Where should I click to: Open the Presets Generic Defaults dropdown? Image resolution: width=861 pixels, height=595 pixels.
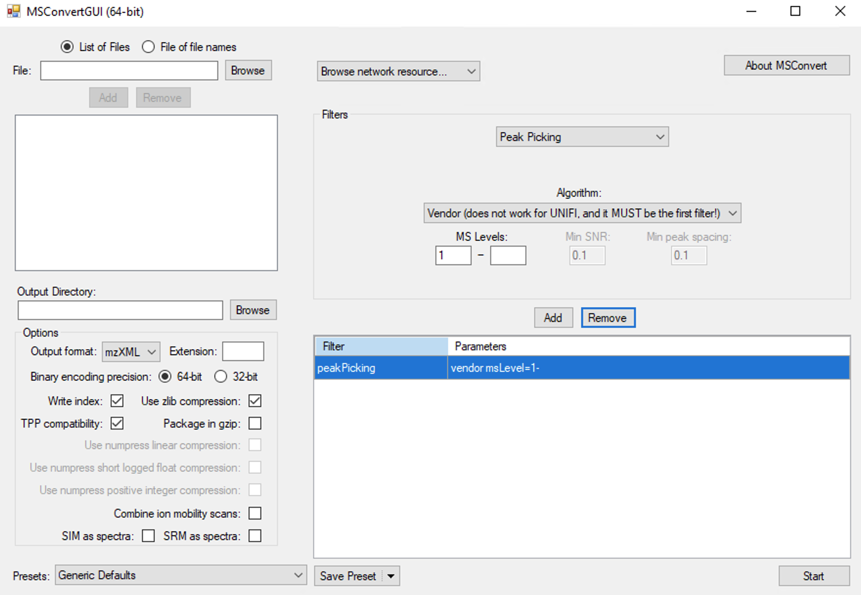(181, 575)
